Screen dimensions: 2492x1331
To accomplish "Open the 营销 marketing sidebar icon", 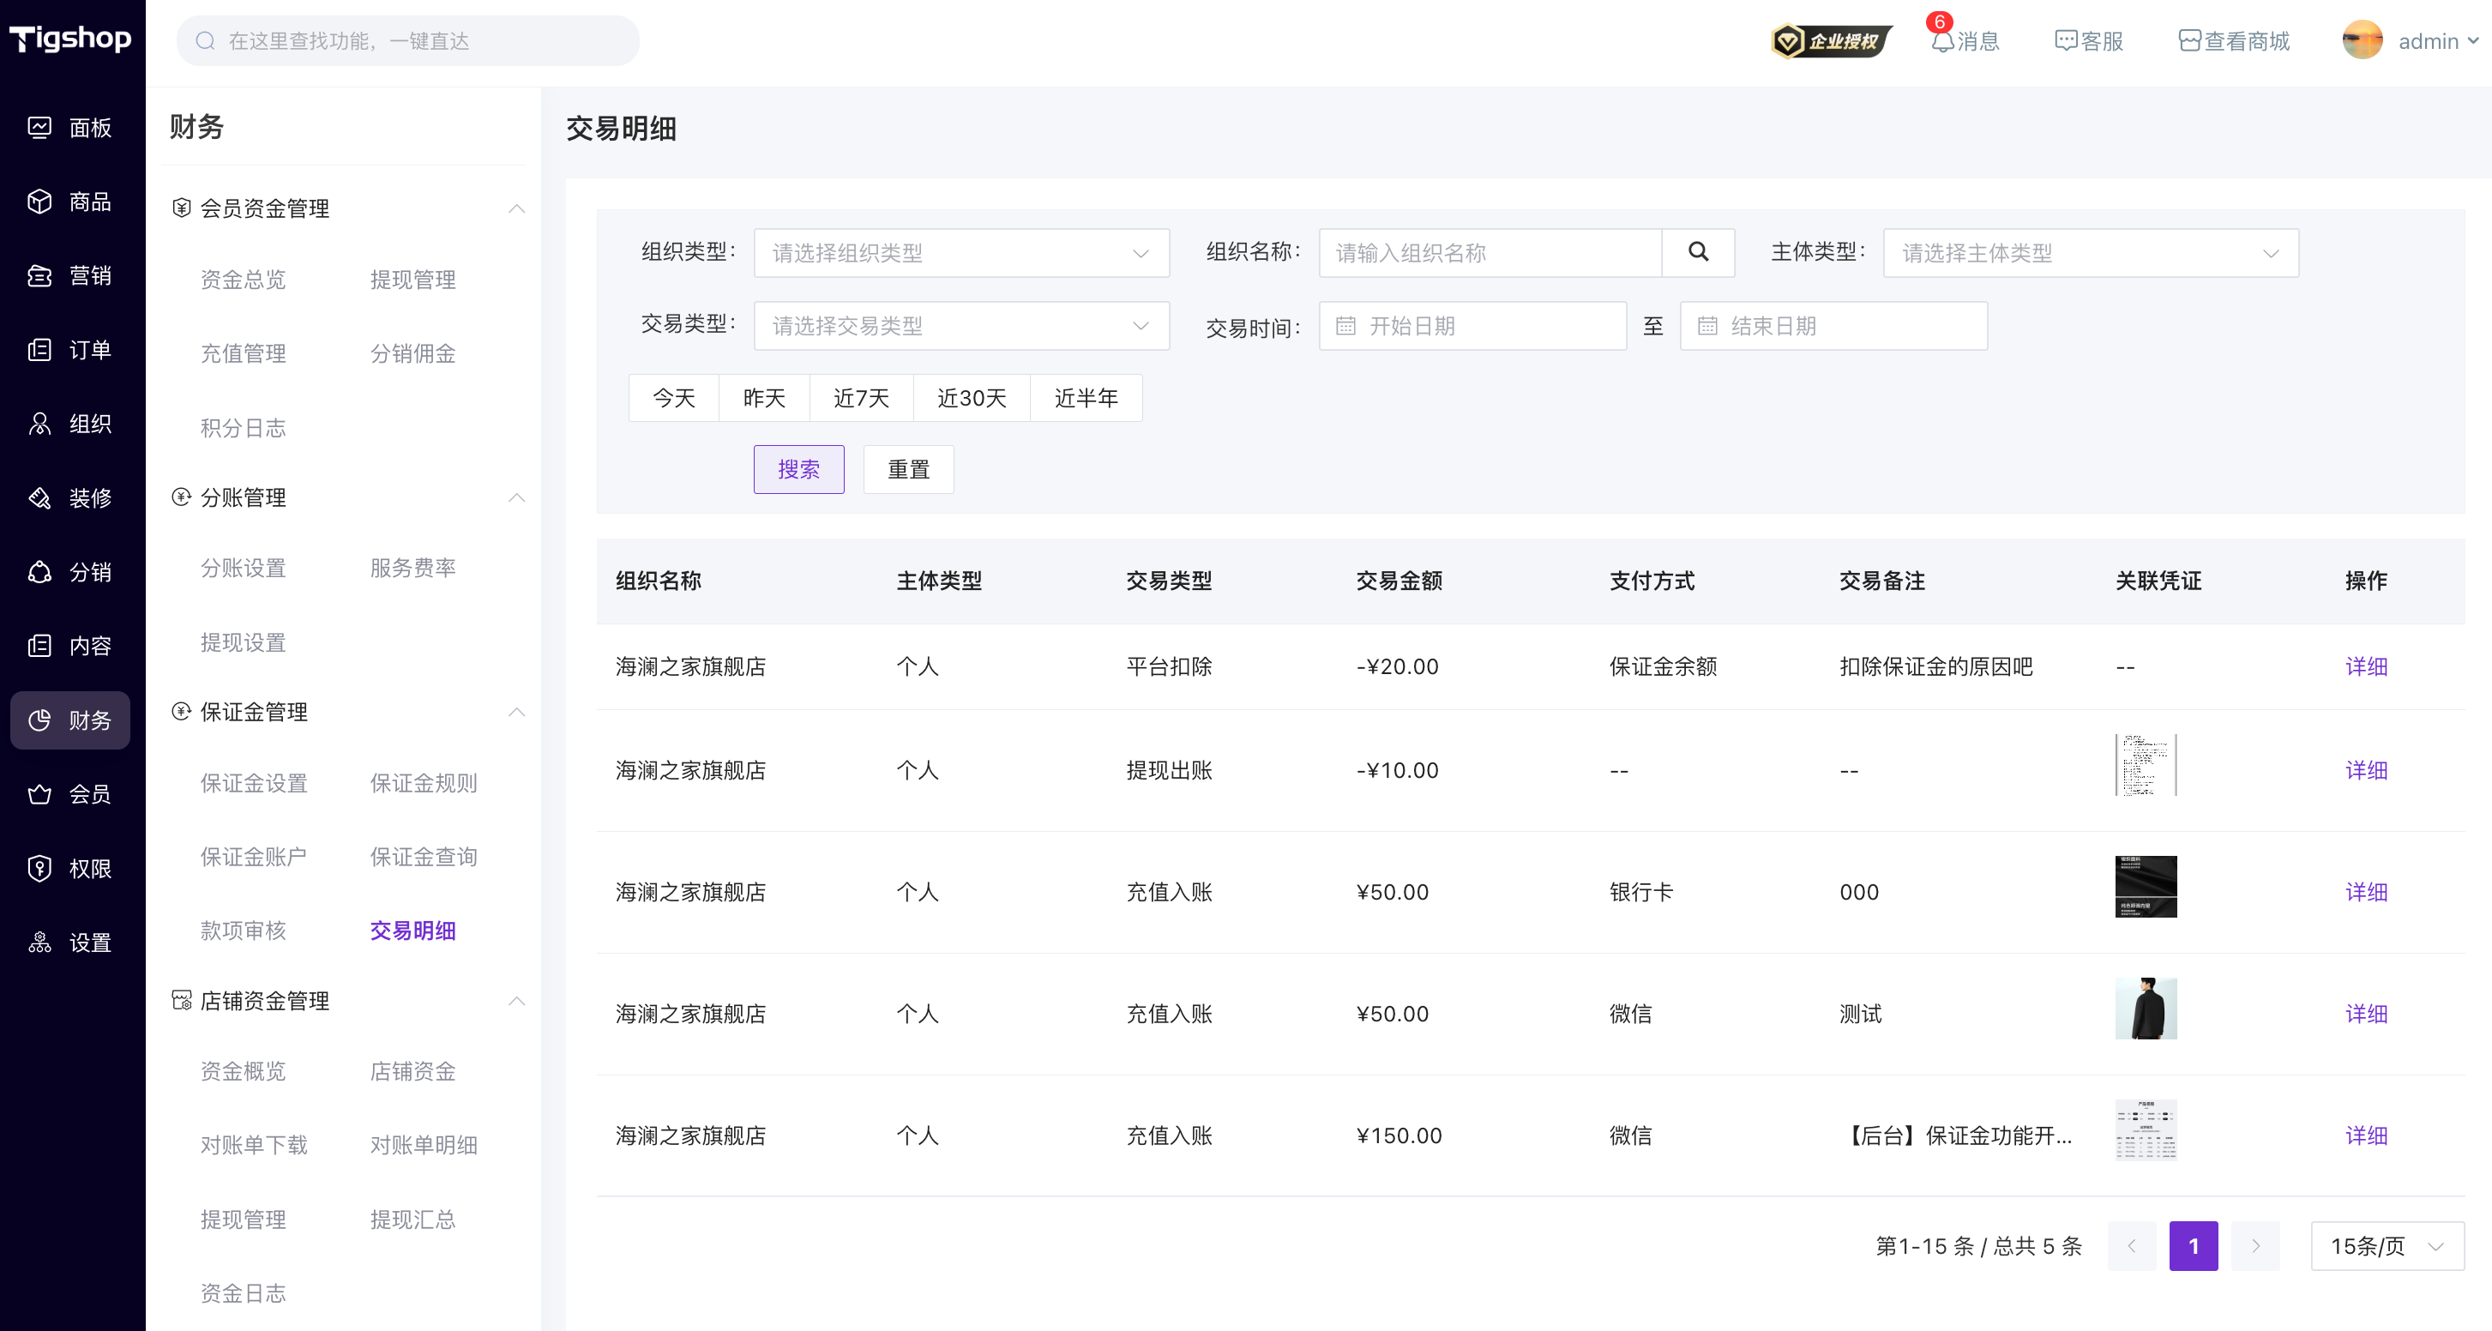I will point(39,275).
